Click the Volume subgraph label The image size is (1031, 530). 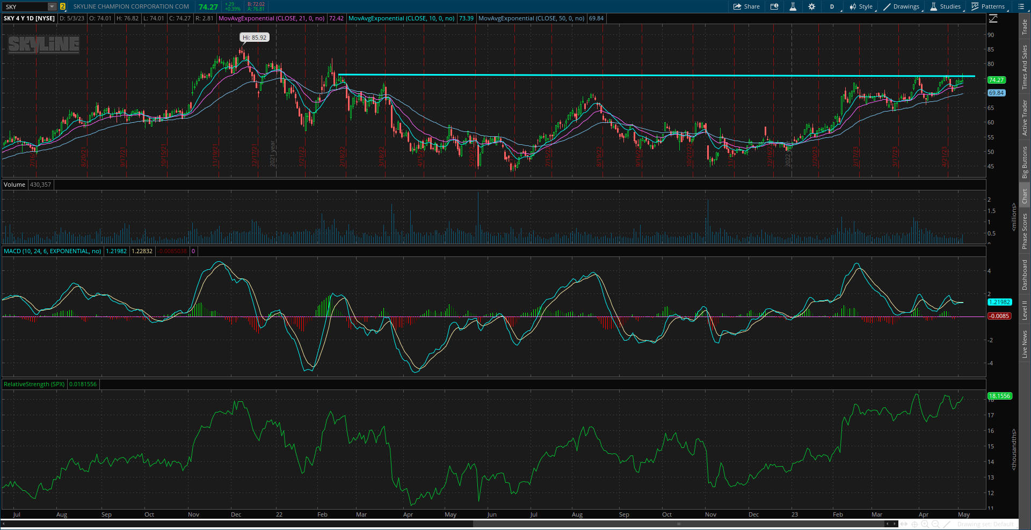(x=14, y=185)
